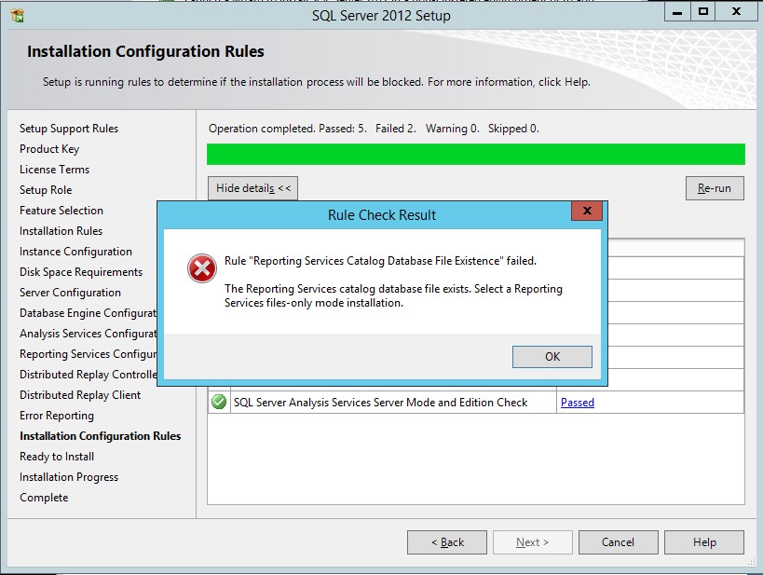Select Product Key step in sidebar
The height and width of the screenshot is (575, 763).
point(49,149)
